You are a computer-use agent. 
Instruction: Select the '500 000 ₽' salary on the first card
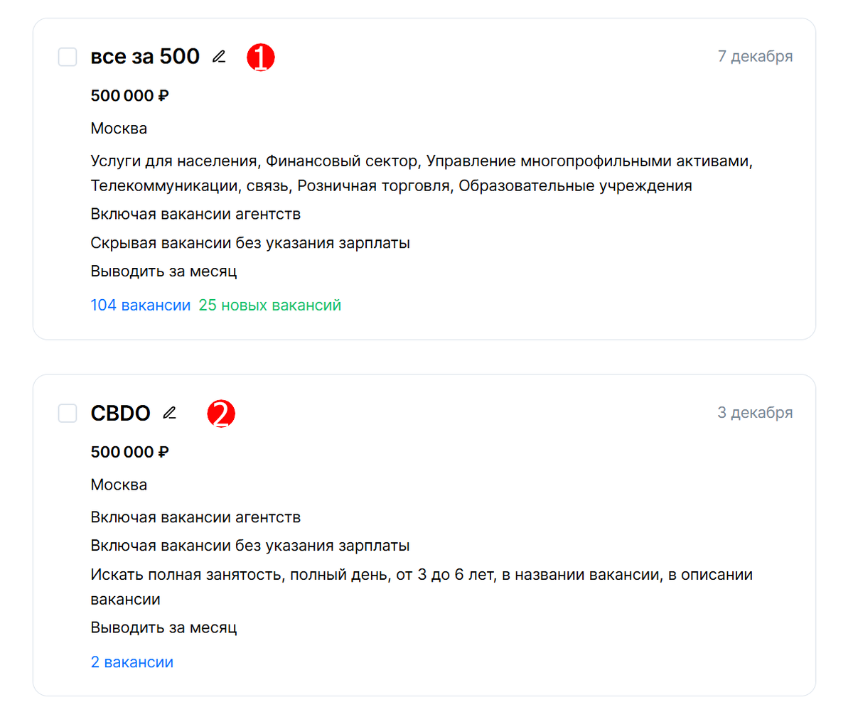point(130,95)
